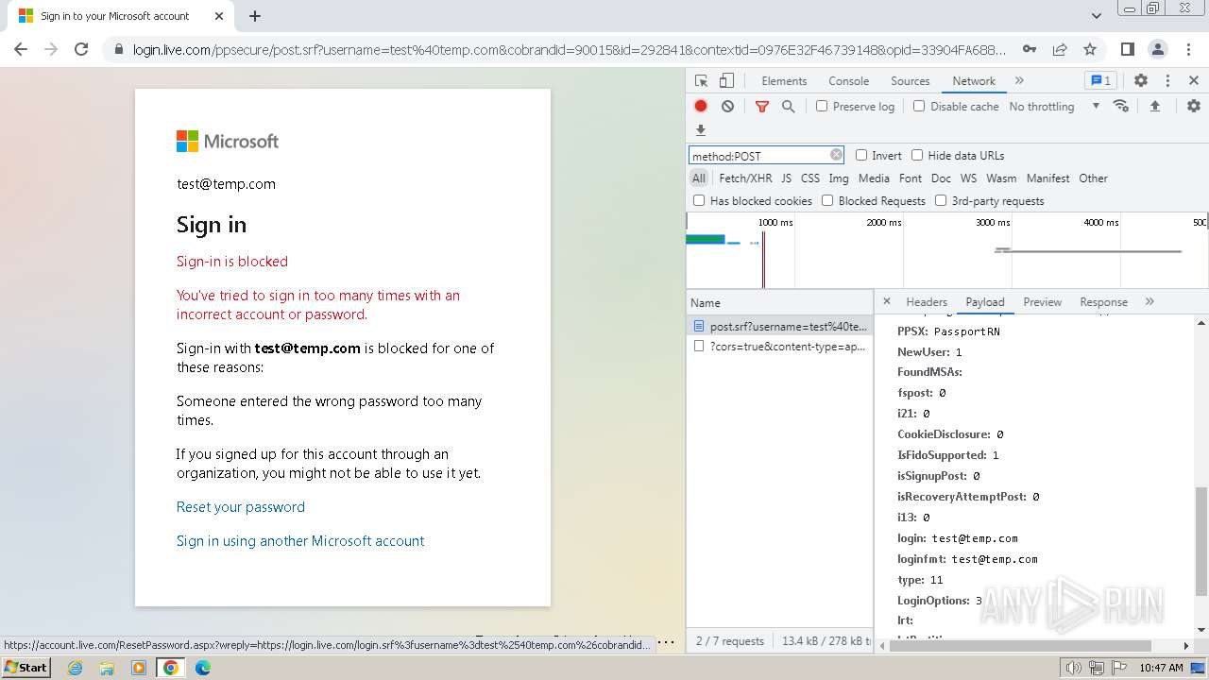Screen dimensions: 1209x680
Task: Open network search magnifier
Action: (788, 107)
